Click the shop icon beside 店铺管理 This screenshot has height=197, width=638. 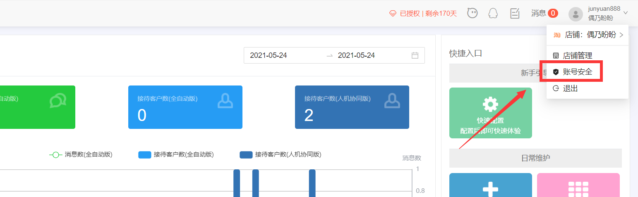point(556,55)
